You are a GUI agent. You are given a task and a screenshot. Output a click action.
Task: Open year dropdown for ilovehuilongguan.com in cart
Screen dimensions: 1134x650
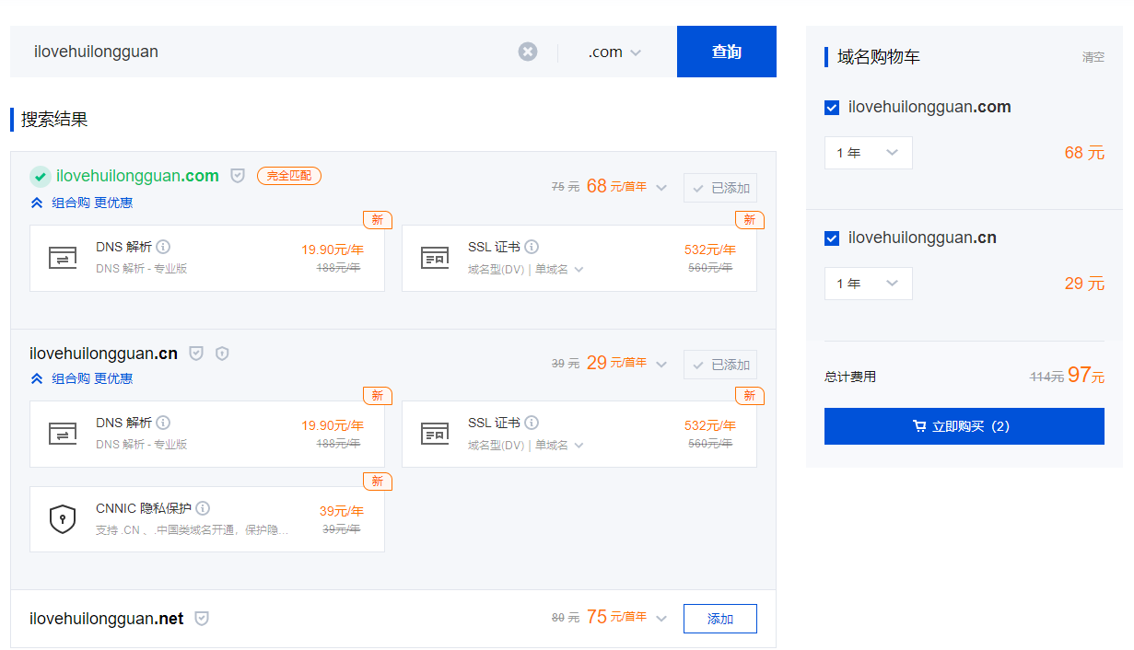(x=868, y=153)
